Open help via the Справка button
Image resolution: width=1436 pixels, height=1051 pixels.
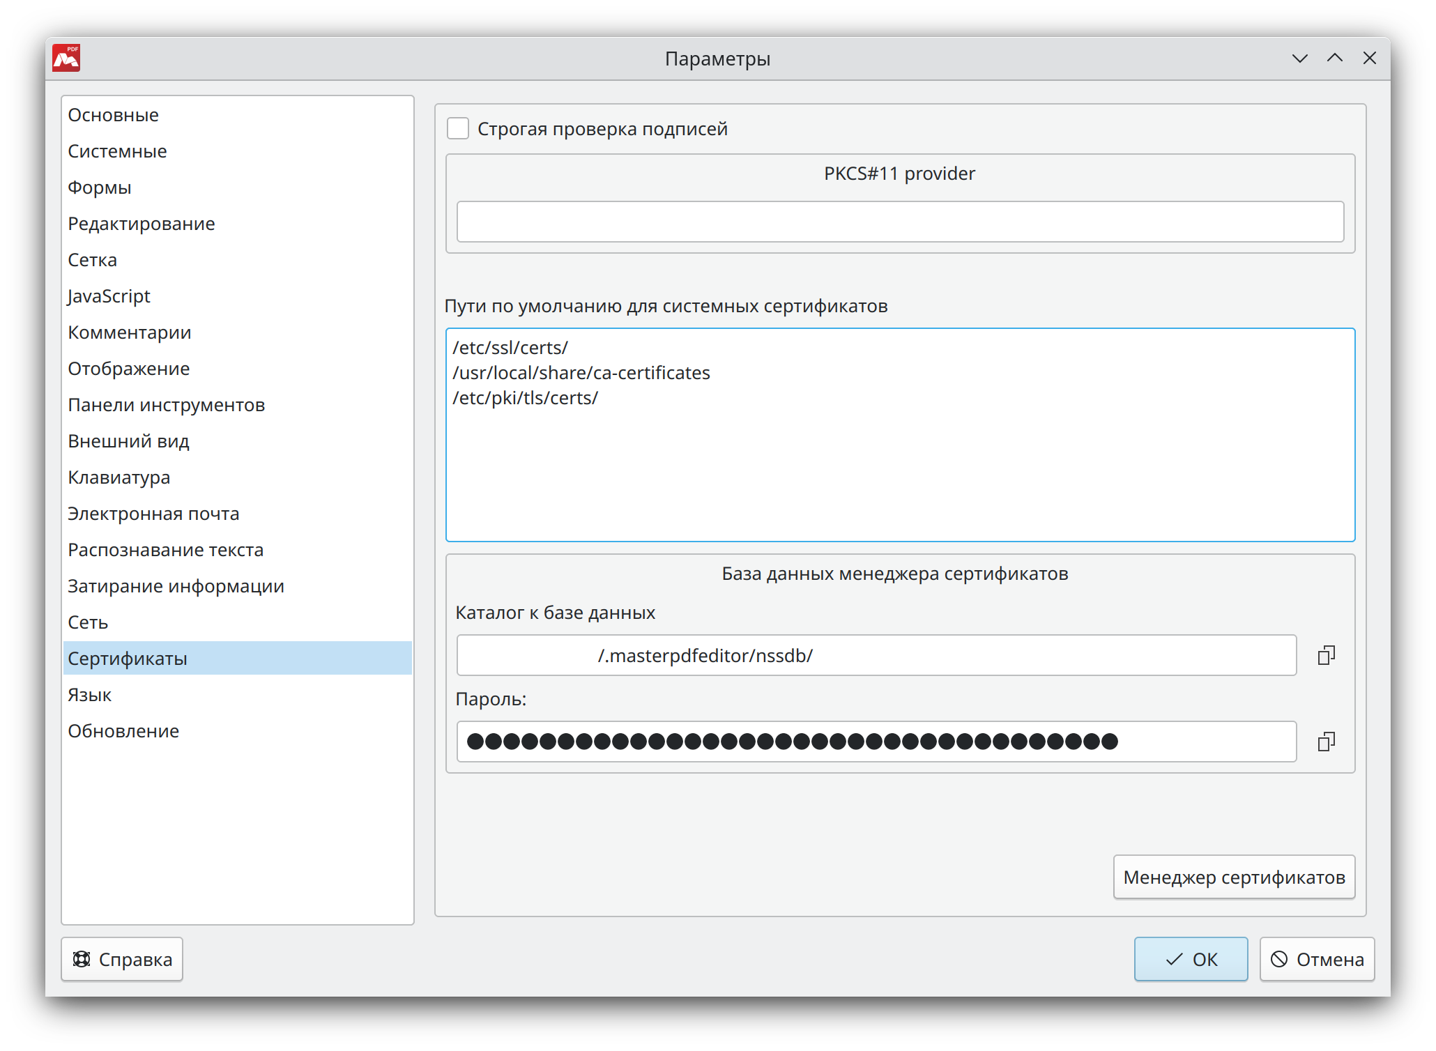tap(122, 959)
